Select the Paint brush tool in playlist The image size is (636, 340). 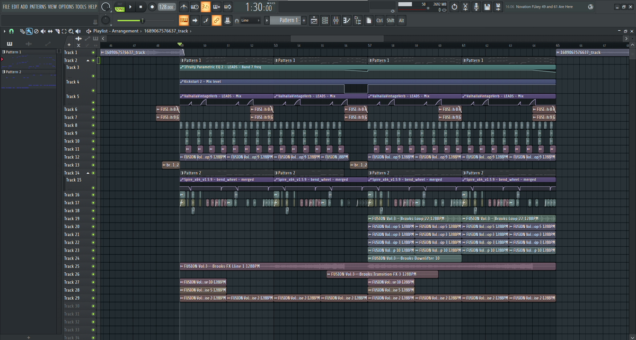(30, 31)
